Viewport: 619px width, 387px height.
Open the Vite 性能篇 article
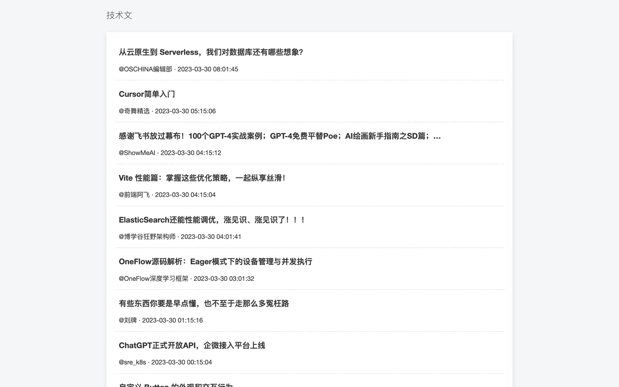coord(202,178)
